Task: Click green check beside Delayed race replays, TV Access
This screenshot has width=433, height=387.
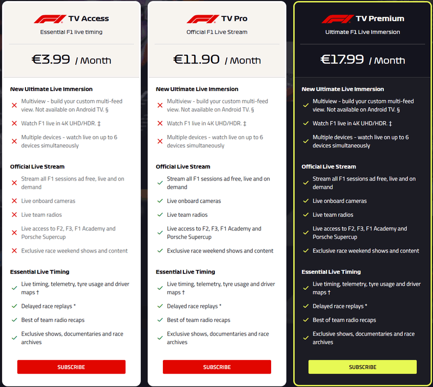Action: (14, 306)
